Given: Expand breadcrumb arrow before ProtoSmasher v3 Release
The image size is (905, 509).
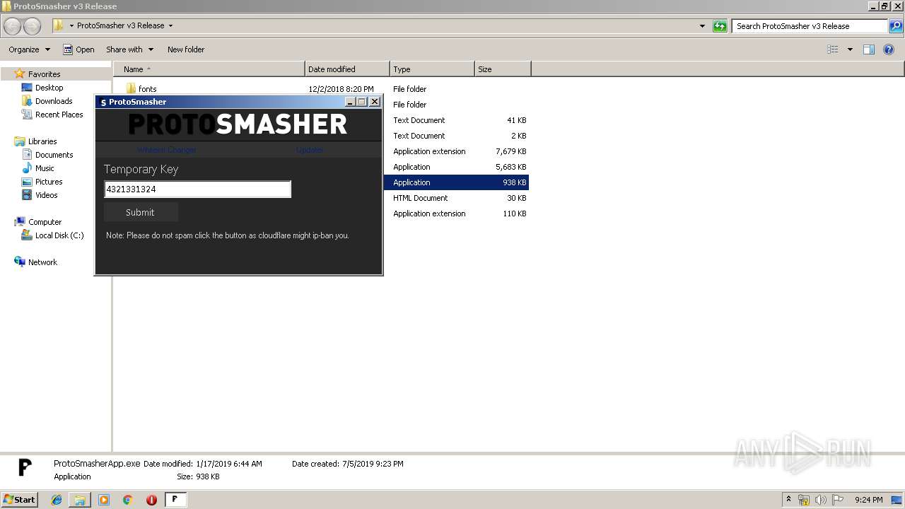Looking at the screenshot, I should pyautogui.click(x=71, y=25).
